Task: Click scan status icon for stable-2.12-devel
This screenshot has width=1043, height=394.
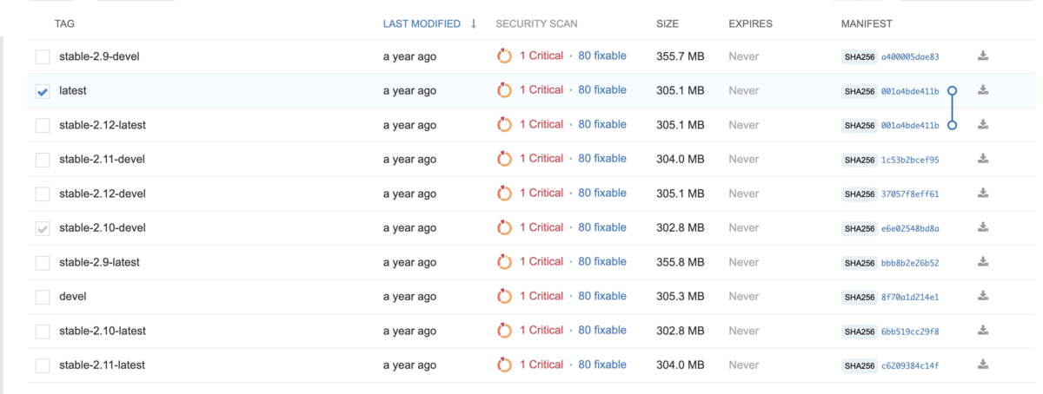Action: [504, 194]
